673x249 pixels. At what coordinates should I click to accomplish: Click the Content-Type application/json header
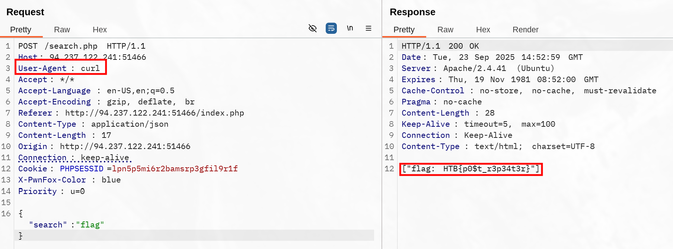(x=93, y=124)
